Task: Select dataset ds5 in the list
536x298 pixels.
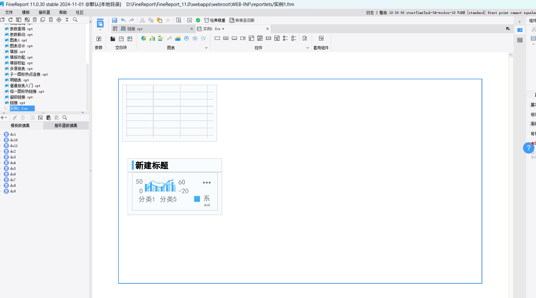Action: (x=13, y=168)
